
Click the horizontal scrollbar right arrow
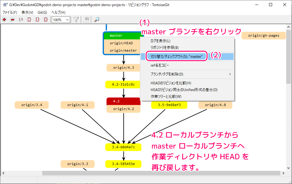tap(283, 173)
